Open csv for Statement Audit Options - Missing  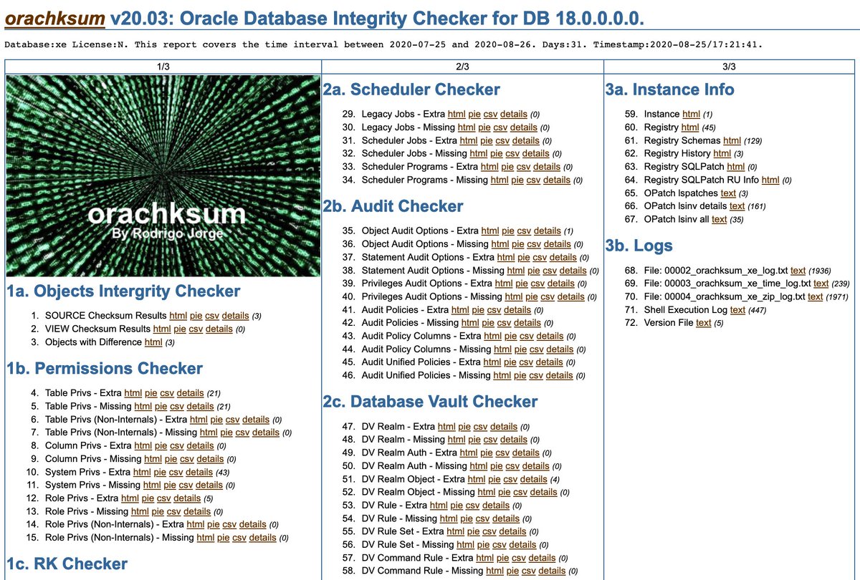pyautogui.click(x=550, y=270)
